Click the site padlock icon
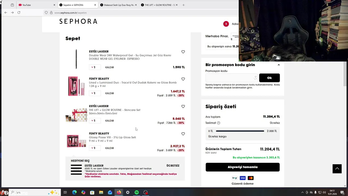The width and height of the screenshot is (348, 196). [51, 13]
